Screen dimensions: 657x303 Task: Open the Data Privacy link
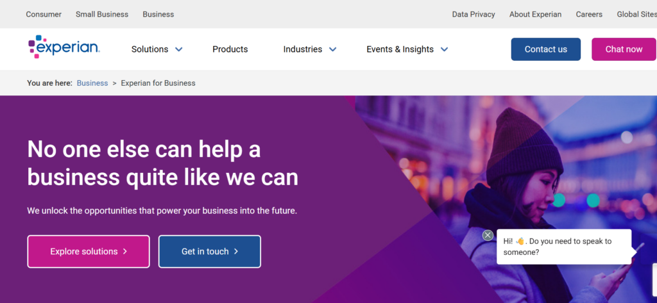474,14
